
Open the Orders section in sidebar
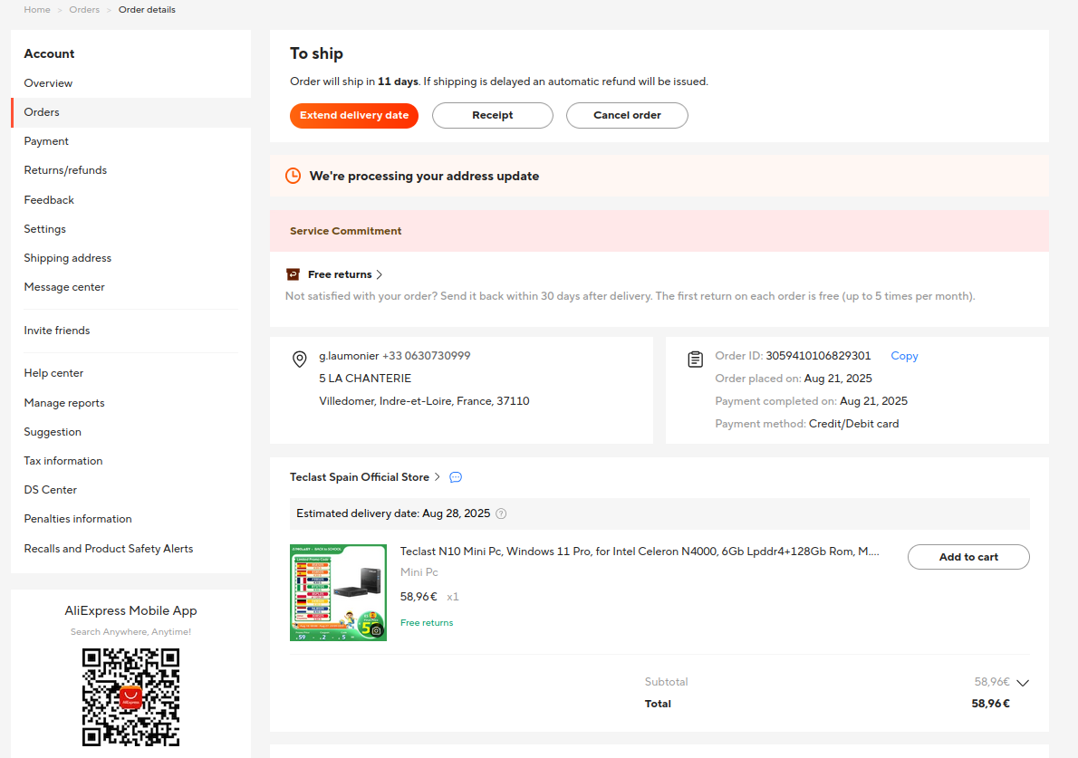42,112
